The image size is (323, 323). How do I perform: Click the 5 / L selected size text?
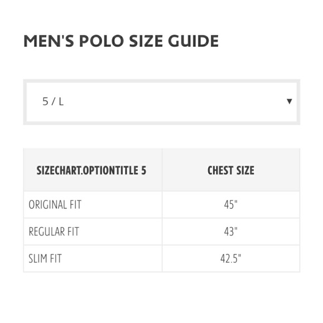tap(53, 101)
